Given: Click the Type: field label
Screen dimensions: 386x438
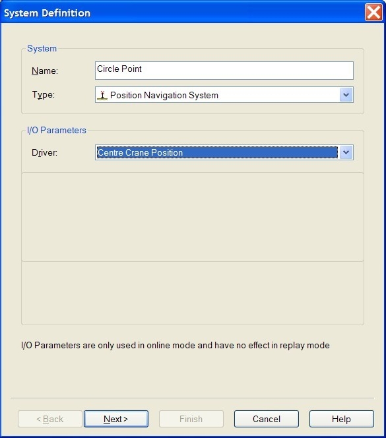Looking at the screenshot, I should tap(44, 95).
